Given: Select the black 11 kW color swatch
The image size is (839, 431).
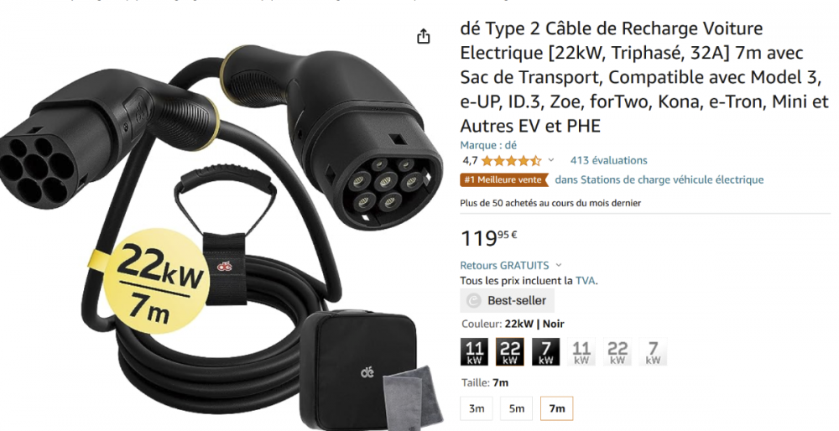Looking at the screenshot, I should 474,352.
